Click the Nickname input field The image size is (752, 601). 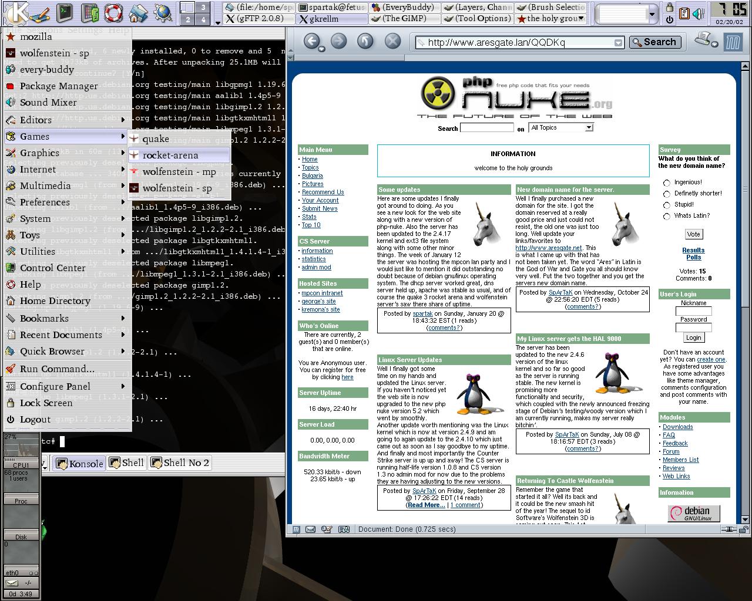click(x=693, y=312)
